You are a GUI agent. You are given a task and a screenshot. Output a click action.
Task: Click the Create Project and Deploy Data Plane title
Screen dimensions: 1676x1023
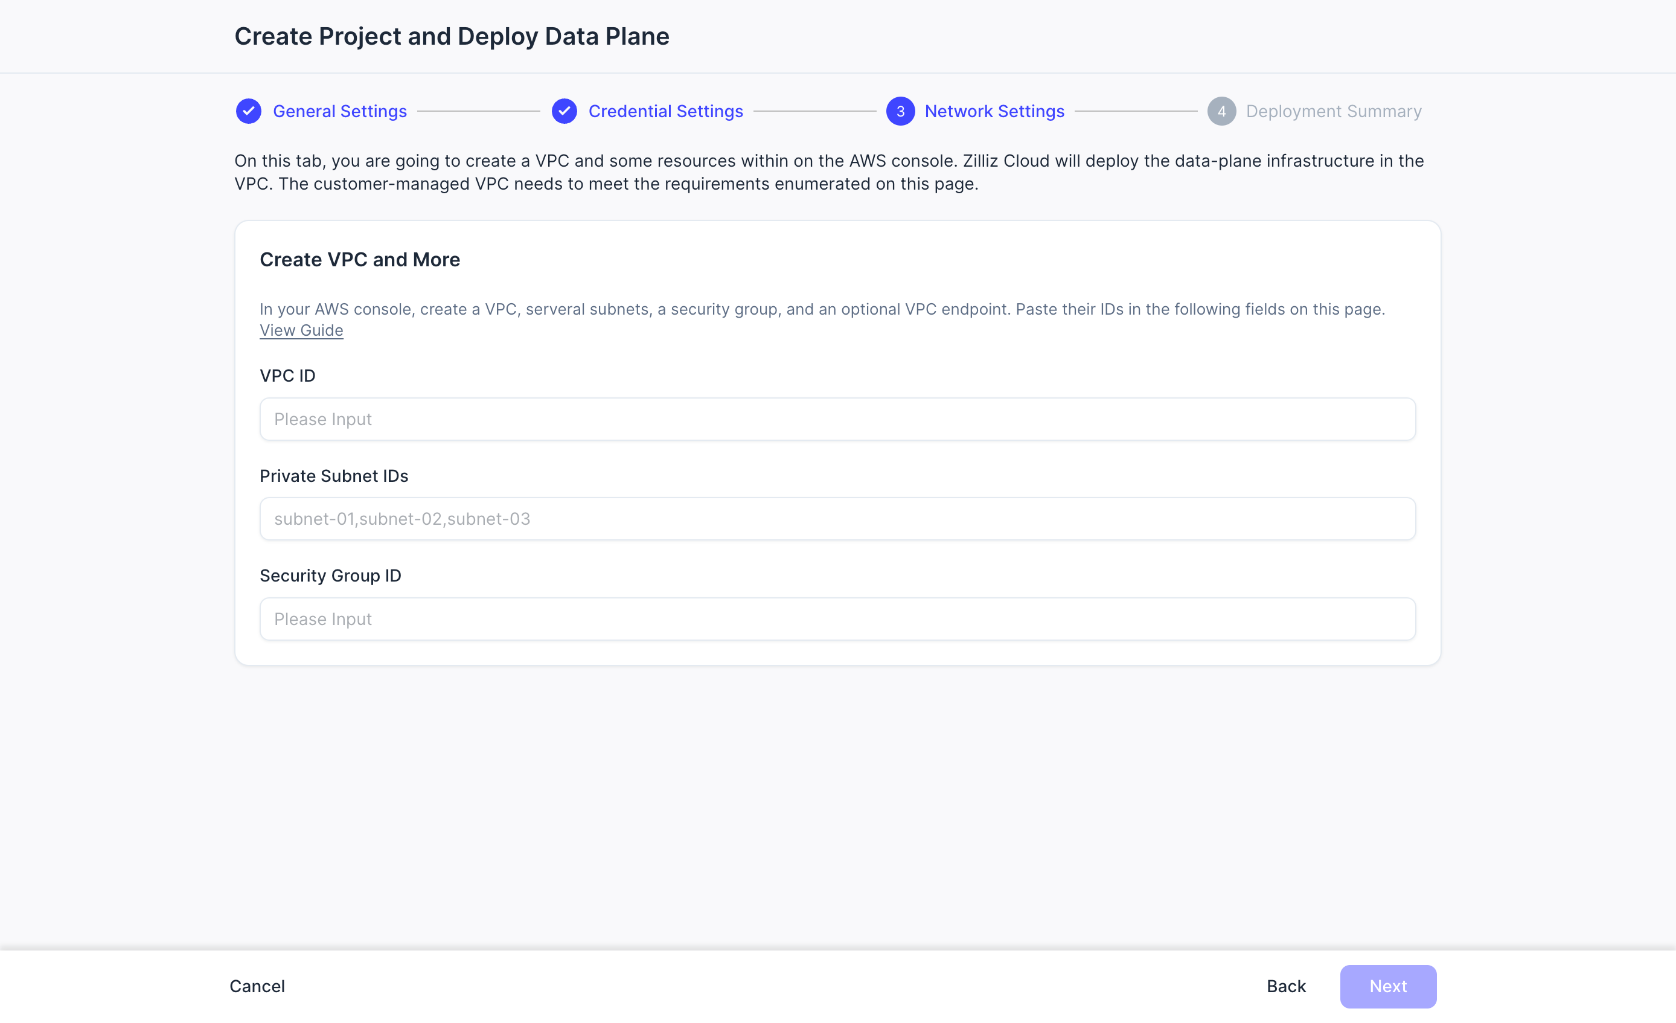(452, 36)
